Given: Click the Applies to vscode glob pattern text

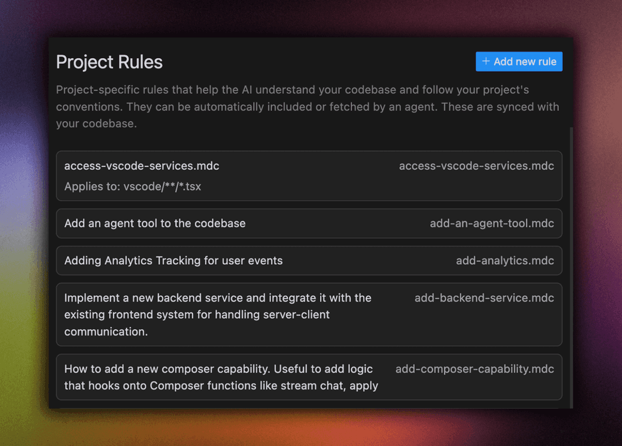Looking at the screenshot, I should 132,186.
